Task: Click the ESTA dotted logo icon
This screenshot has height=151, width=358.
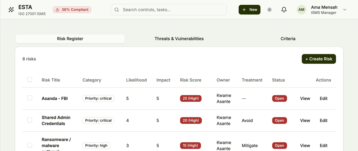Action: coord(11,10)
